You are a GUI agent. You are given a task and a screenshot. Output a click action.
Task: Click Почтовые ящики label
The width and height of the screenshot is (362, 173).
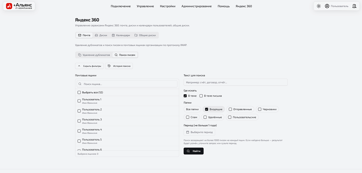click(x=86, y=76)
